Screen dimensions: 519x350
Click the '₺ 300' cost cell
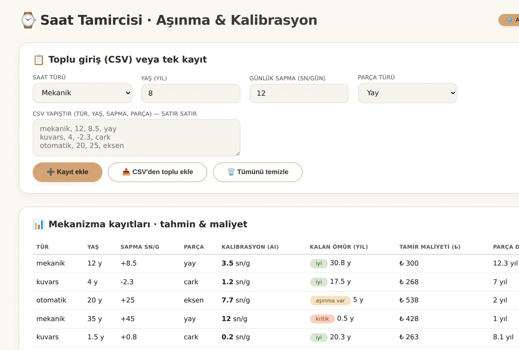(409, 263)
